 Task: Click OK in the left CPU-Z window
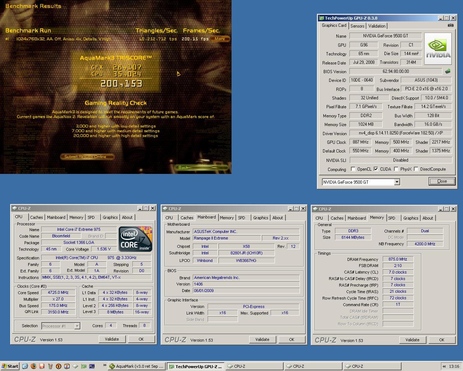[x=141, y=339]
